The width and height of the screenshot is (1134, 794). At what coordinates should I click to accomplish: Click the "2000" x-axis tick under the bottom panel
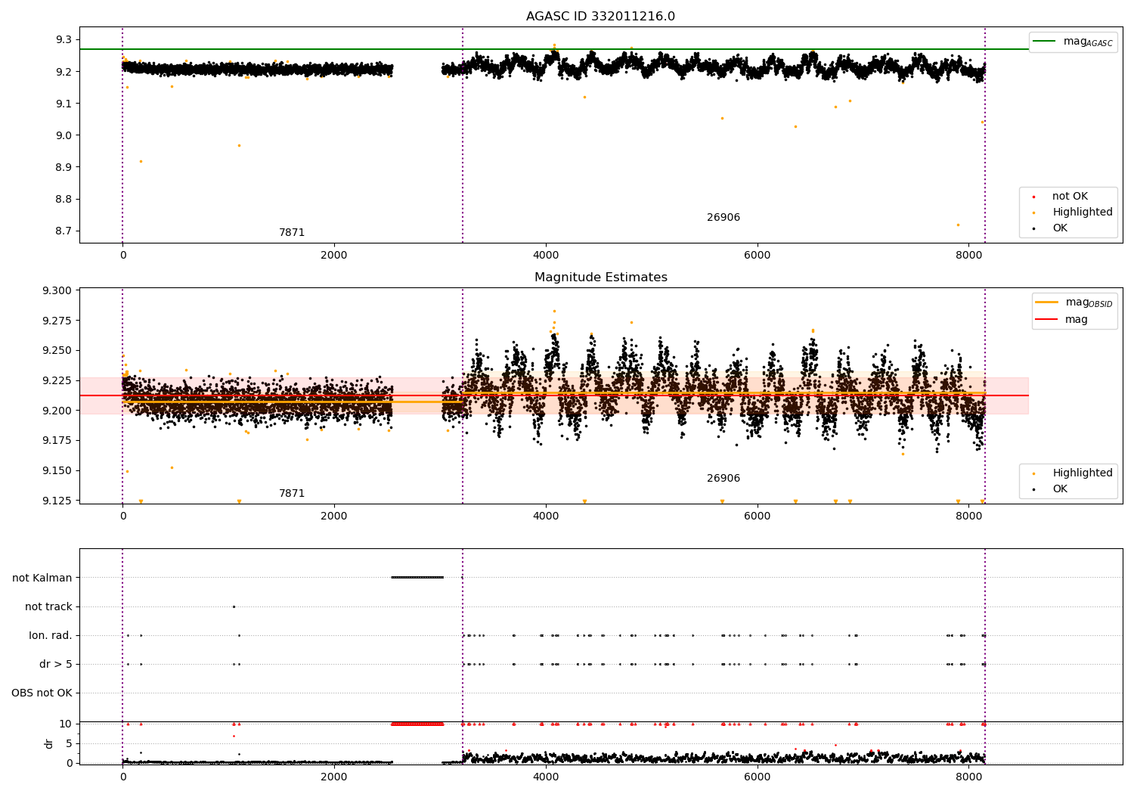(334, 777)
